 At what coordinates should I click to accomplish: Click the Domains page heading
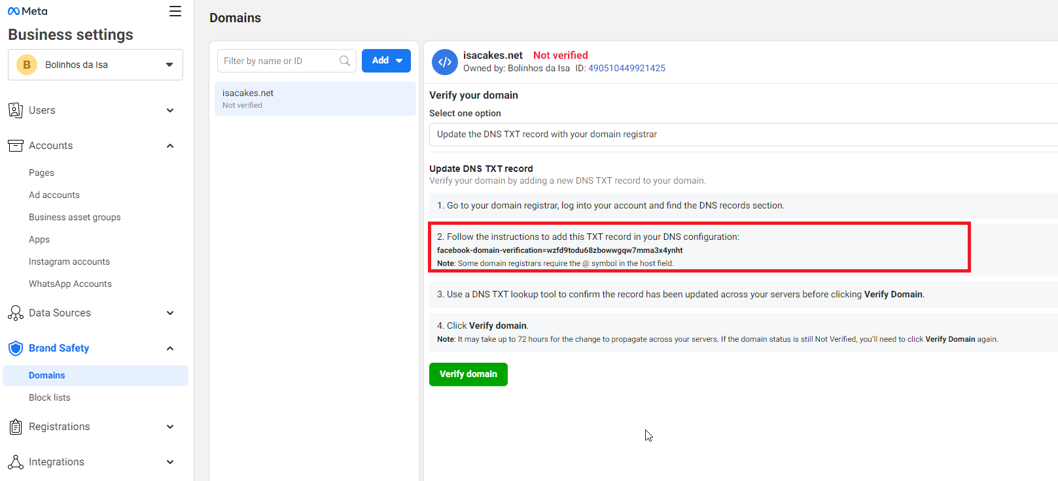[235, 18]
